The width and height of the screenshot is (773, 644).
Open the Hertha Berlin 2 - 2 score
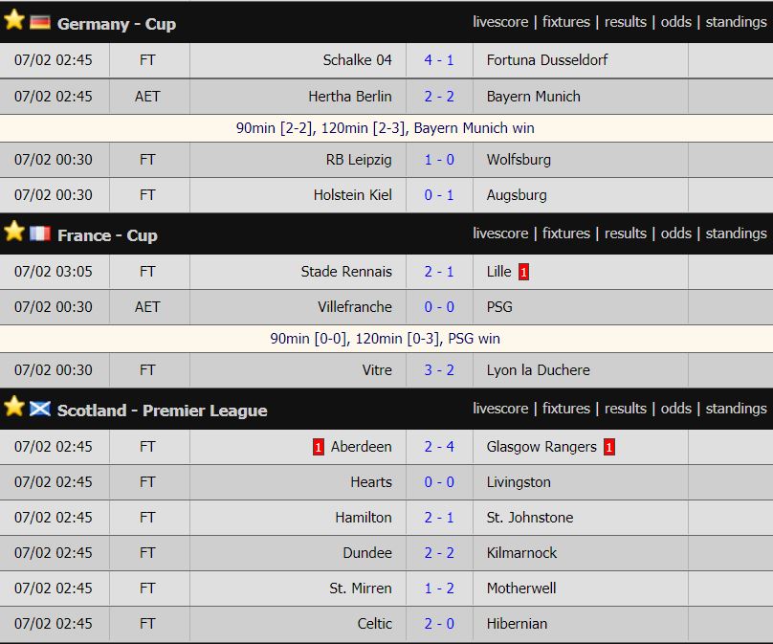pos(439,96)
